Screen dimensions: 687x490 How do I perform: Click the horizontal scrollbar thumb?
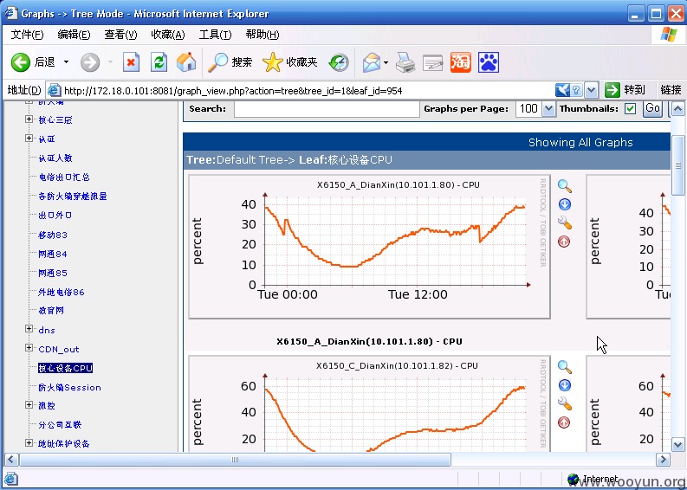click(236, 460)
